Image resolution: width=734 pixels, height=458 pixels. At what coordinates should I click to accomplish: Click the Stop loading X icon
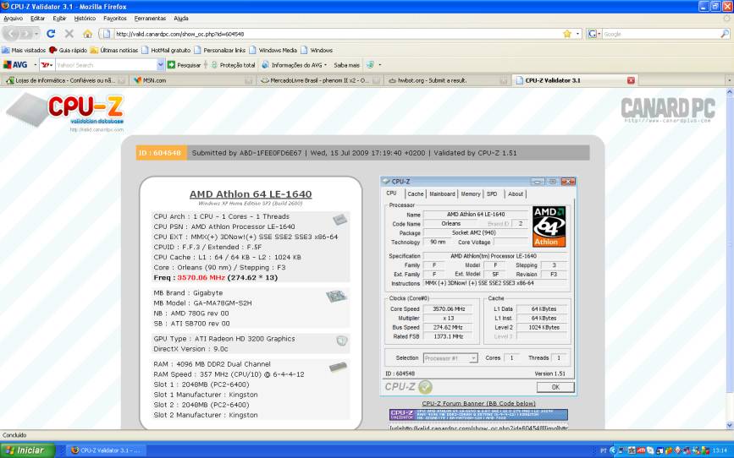pyautogui.click(x=69, y=34)
